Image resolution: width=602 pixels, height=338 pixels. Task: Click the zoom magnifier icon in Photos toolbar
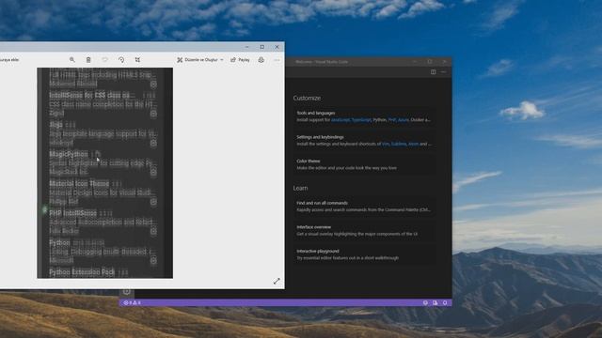[71, 60]
